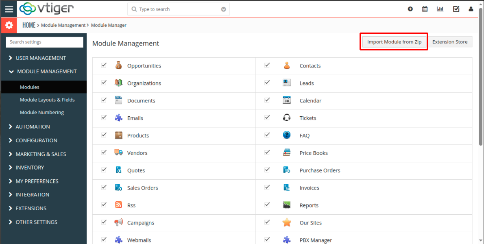Uncheck the Documents module checkbox

(x=104, y=100)
